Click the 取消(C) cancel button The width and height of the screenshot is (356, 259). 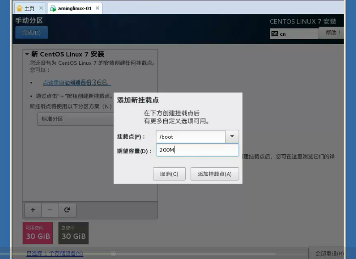(169, 174)
